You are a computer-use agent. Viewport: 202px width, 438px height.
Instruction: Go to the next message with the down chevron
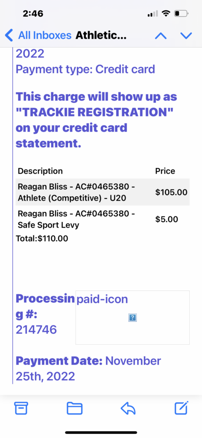pos(186,36)
